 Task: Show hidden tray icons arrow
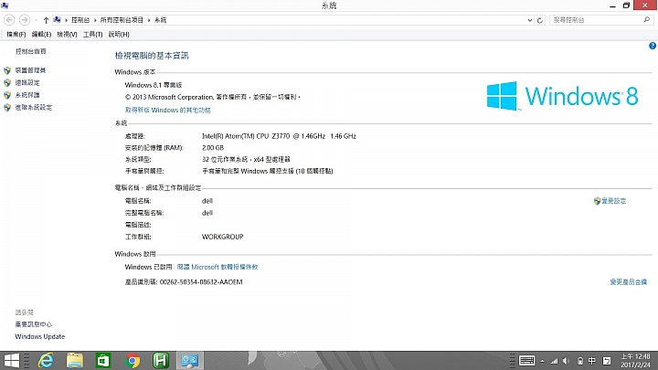coord(542,361)
